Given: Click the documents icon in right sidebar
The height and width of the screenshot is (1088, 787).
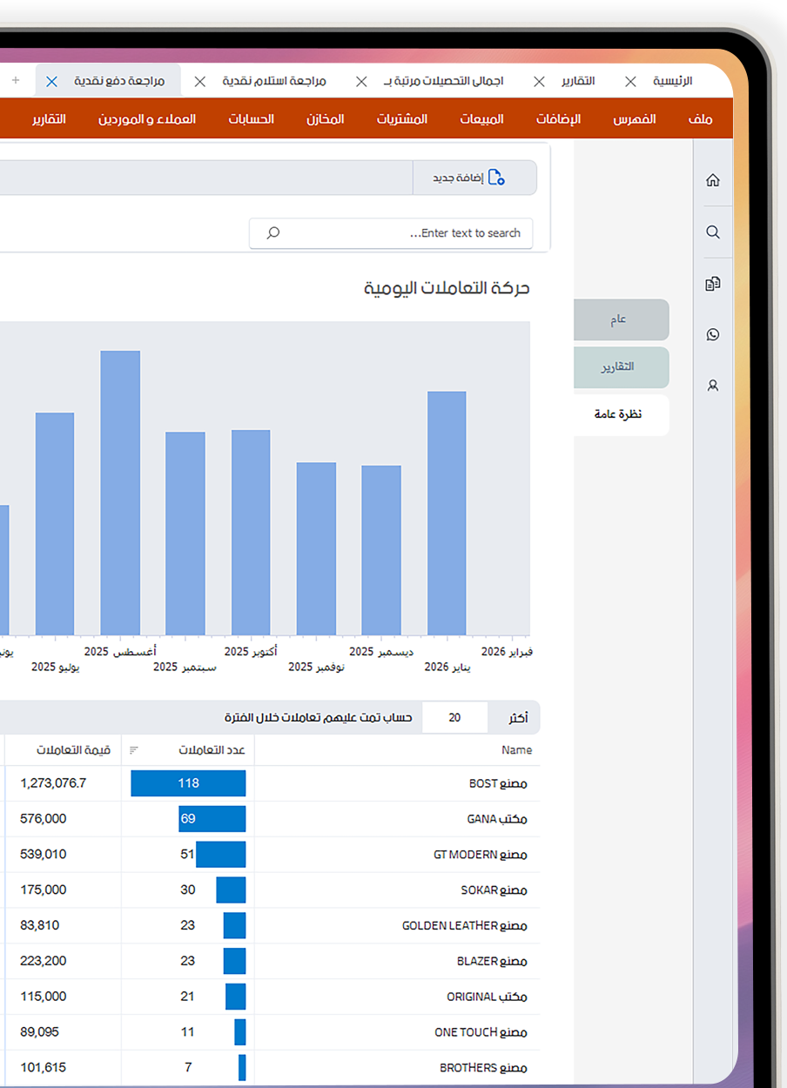Looking at the screenshot, I should click(713, 284).
